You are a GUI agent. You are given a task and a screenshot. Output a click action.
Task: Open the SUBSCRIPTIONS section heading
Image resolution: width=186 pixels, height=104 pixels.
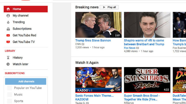(15, 73)
